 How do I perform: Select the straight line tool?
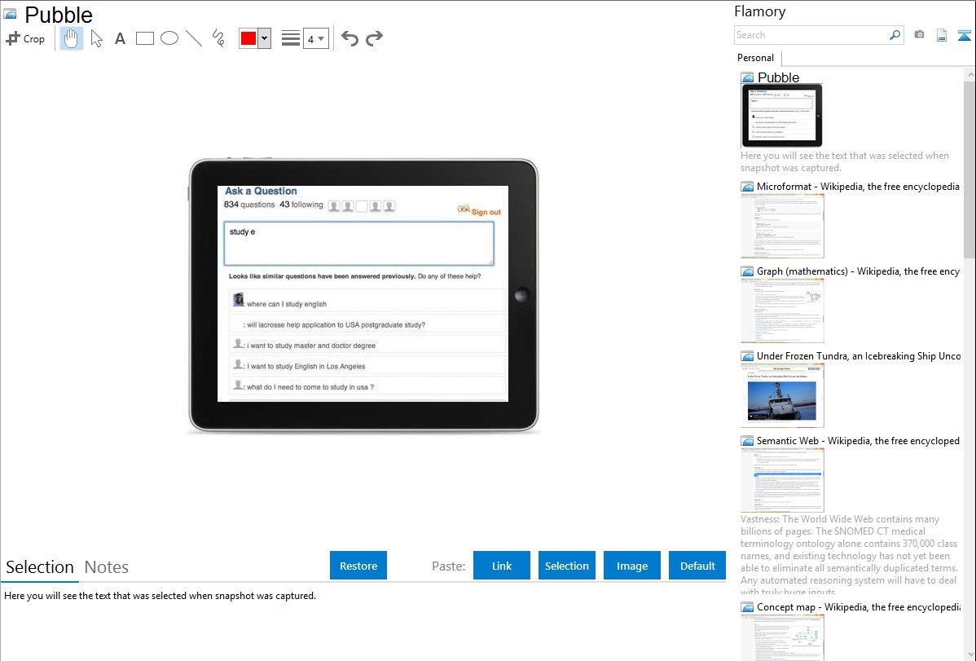[x=194, y=38]
